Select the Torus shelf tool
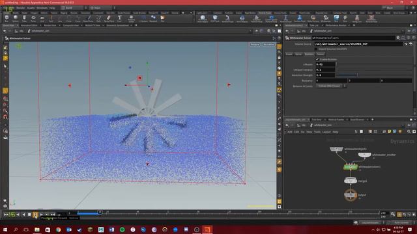Viewport: 417px width, 234px height. (x=33, y=18)
